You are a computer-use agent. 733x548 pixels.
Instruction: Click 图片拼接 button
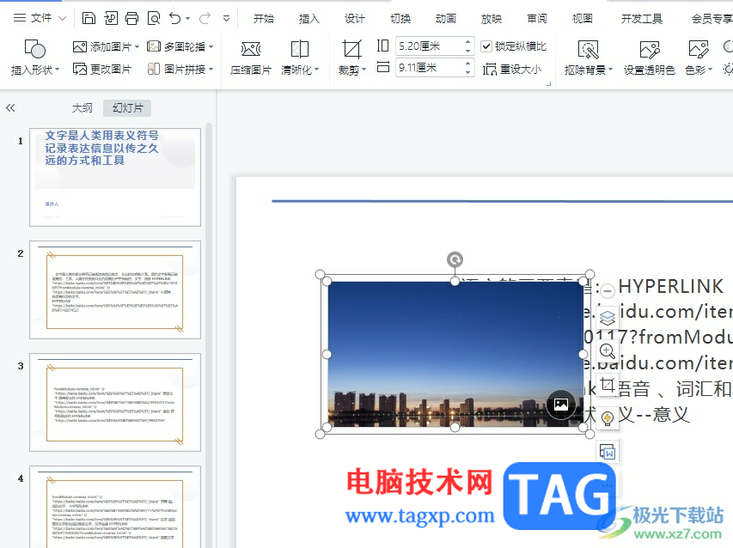pos(176,69)
